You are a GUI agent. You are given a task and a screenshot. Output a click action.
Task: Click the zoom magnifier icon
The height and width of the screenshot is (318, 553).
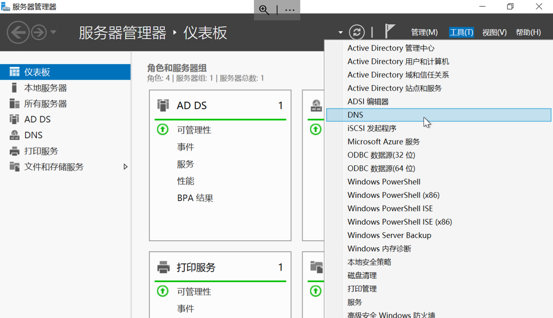pyautogui.click(x=264, y=10)
